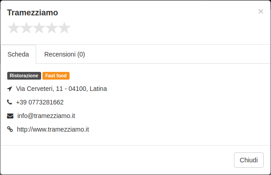Click the chain link icon
Image resolution: width=271 pixels, height=175 pixels.
point(10,129)
